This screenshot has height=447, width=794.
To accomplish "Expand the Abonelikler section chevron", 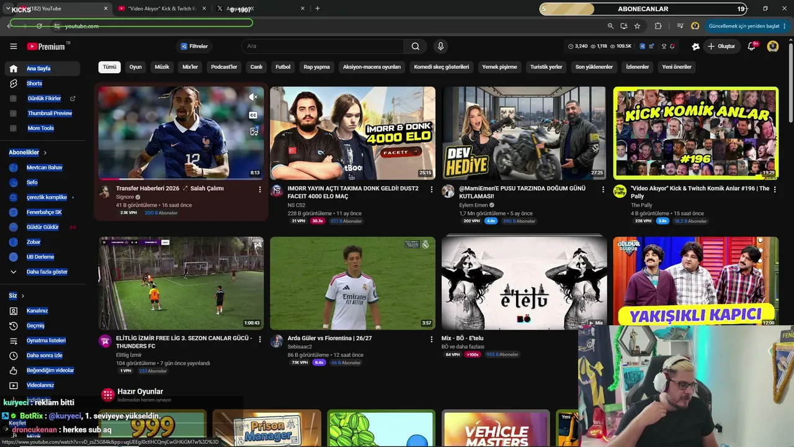I will (45, 153).
